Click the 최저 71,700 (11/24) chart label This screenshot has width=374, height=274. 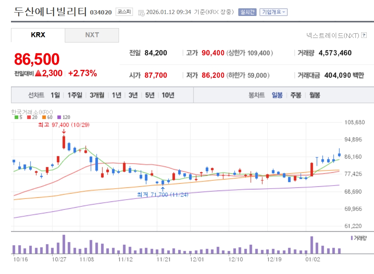[163, 195]
